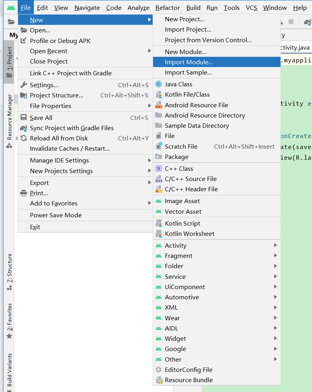Select Link C++ Project with Gradle

tap(85, 73)
